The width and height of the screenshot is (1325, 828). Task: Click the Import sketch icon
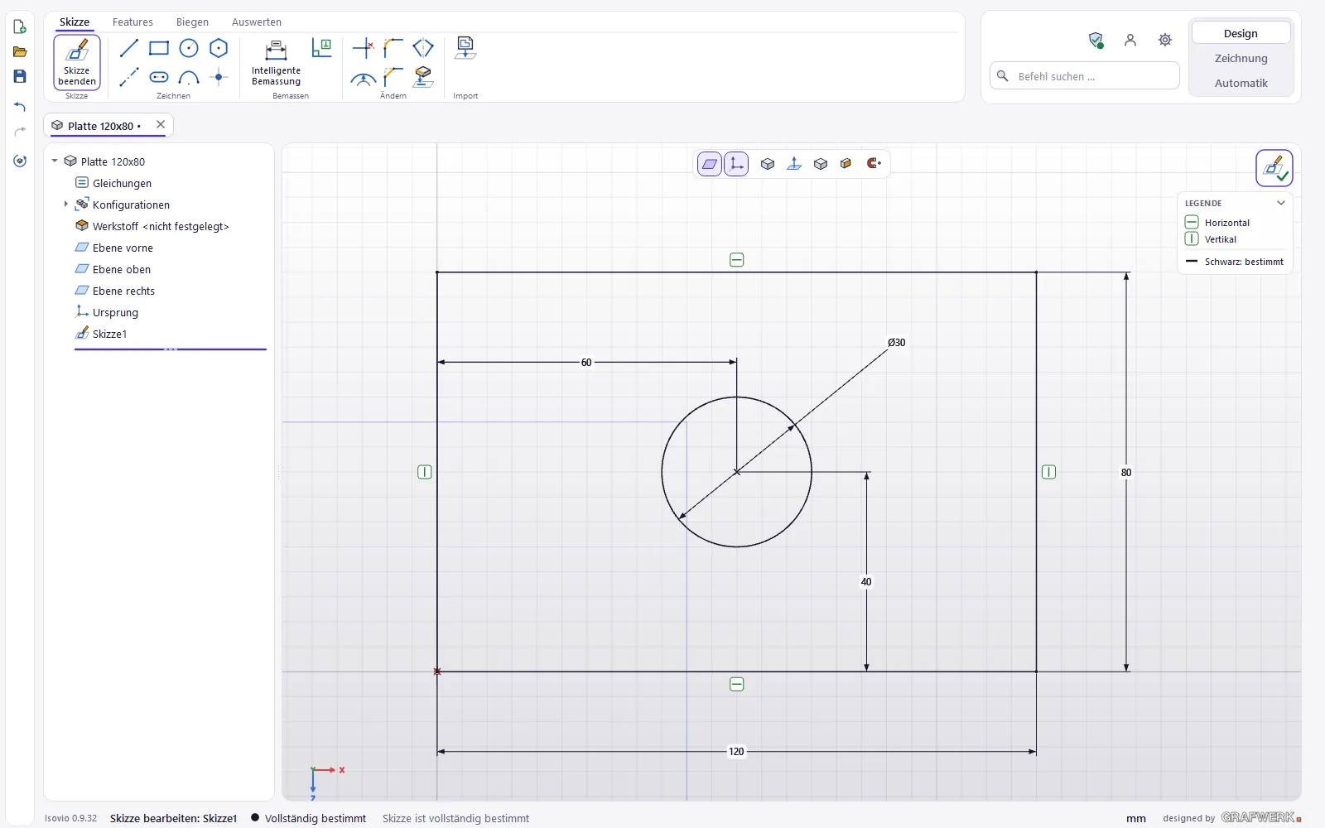[465, 48]
